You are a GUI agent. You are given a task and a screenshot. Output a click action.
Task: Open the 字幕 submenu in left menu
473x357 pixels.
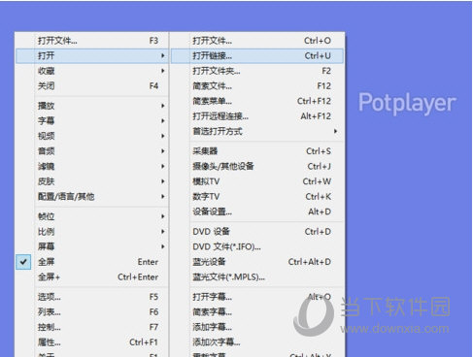tap(92, 120)
